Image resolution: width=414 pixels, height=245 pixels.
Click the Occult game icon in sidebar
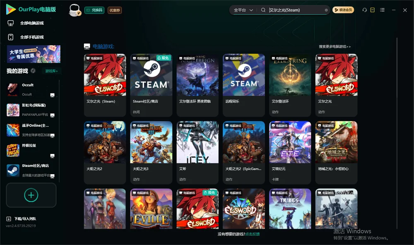[x=13, y=89]
